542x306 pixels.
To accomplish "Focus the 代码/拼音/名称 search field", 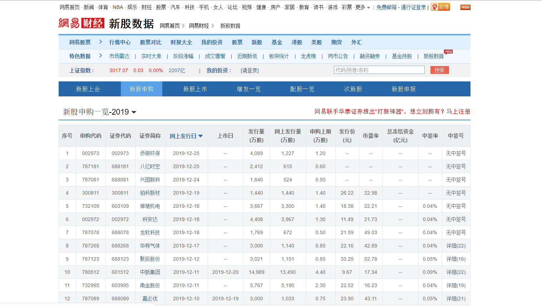I will point(379,70).
